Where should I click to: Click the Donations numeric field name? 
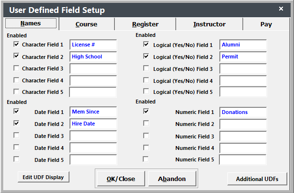[x=243, y=112]
